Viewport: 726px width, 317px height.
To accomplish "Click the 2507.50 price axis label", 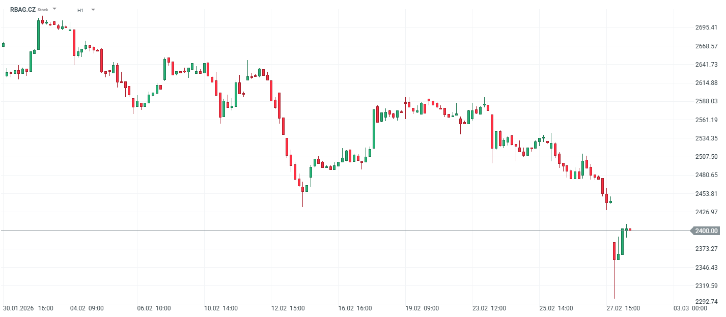I will pos(706,157).
